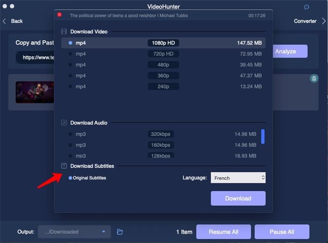Screen dimensions: 328x243
Task: Click the audio list scrollbar thumb
Action: [x=263, y=136]
